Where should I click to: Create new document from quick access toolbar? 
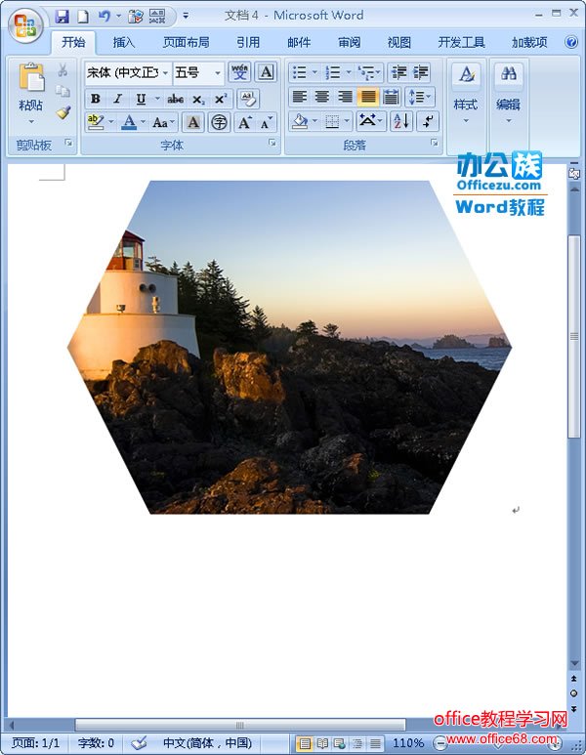click(83, 17)
